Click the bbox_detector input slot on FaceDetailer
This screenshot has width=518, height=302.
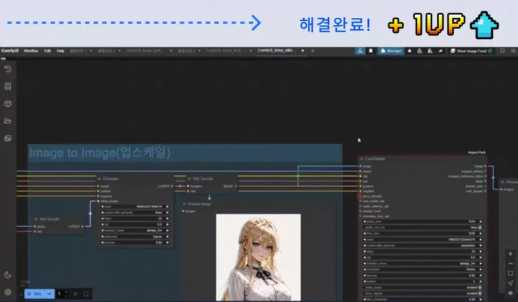coord(361,196)
